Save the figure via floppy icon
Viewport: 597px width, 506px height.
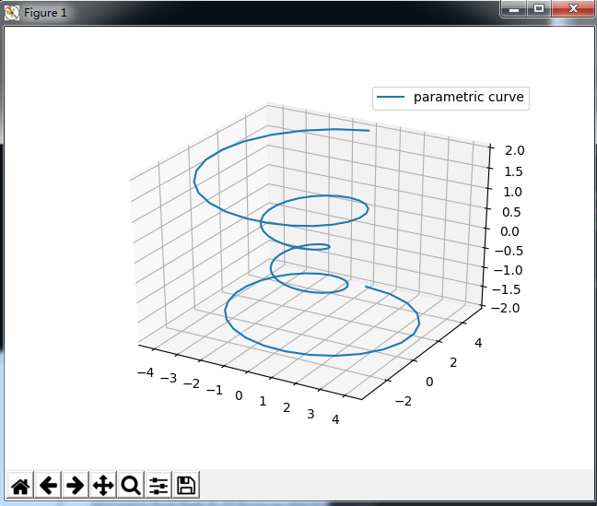pyautogui.click(x=186, y=486)
